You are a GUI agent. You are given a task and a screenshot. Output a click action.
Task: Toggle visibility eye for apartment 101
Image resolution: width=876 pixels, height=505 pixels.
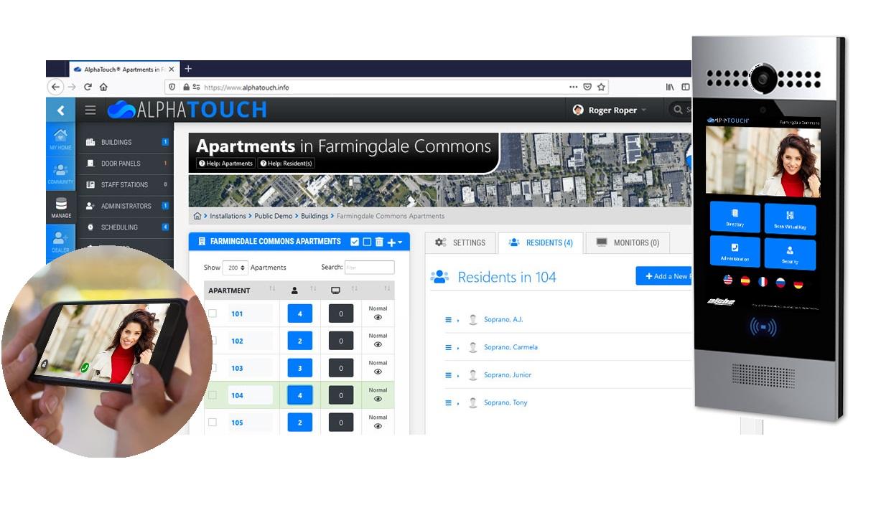(378, 318)
